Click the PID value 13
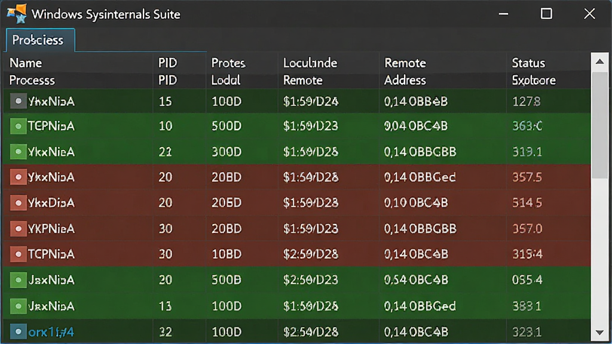 [166, 306]
